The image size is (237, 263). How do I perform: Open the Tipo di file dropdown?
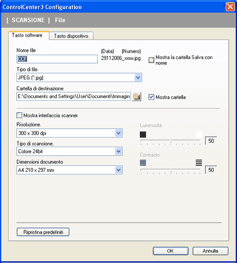[x=138, y=77]
